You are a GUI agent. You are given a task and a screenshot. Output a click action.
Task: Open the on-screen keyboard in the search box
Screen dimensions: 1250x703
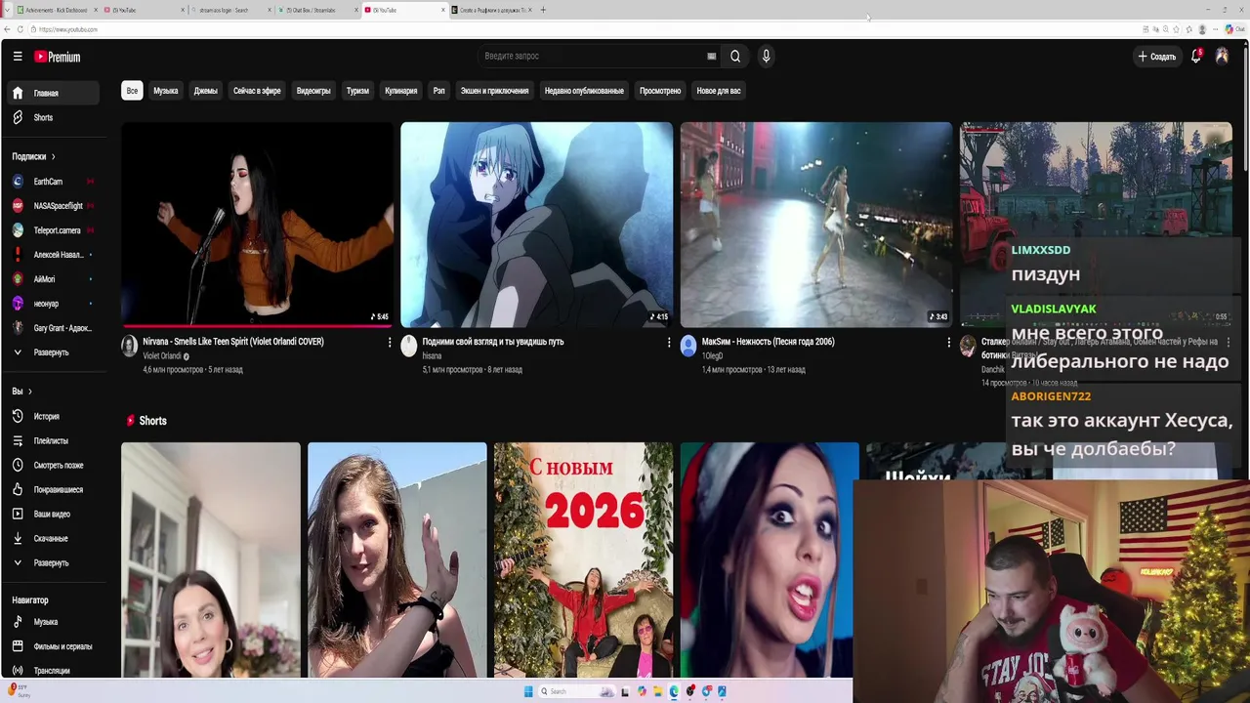(712, 57)
